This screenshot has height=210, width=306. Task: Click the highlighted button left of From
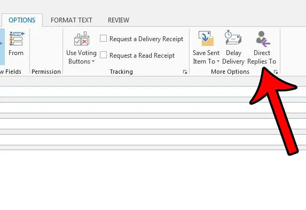[x=2, y=46]
